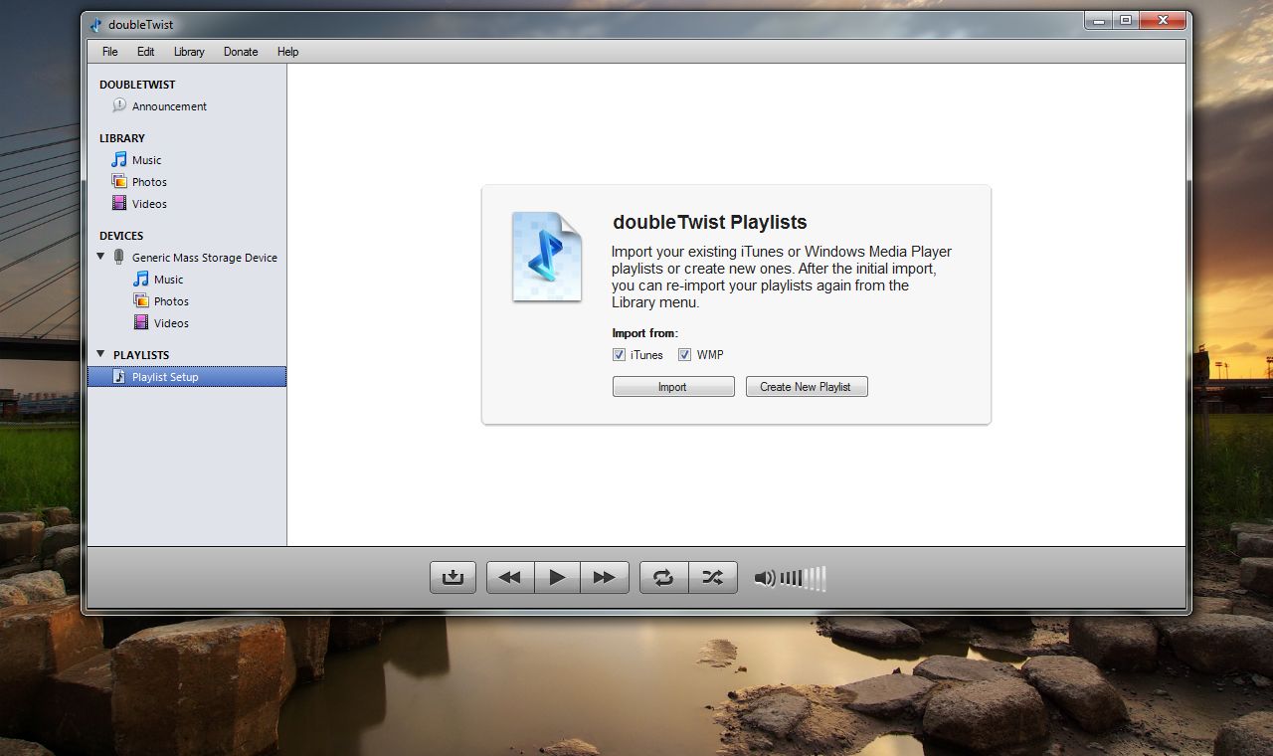The width and height of the screenshot is (1273, 756).
Task: Click the Playlist Setup note icon
Action: pyautogui.click(x=119, y=376)
